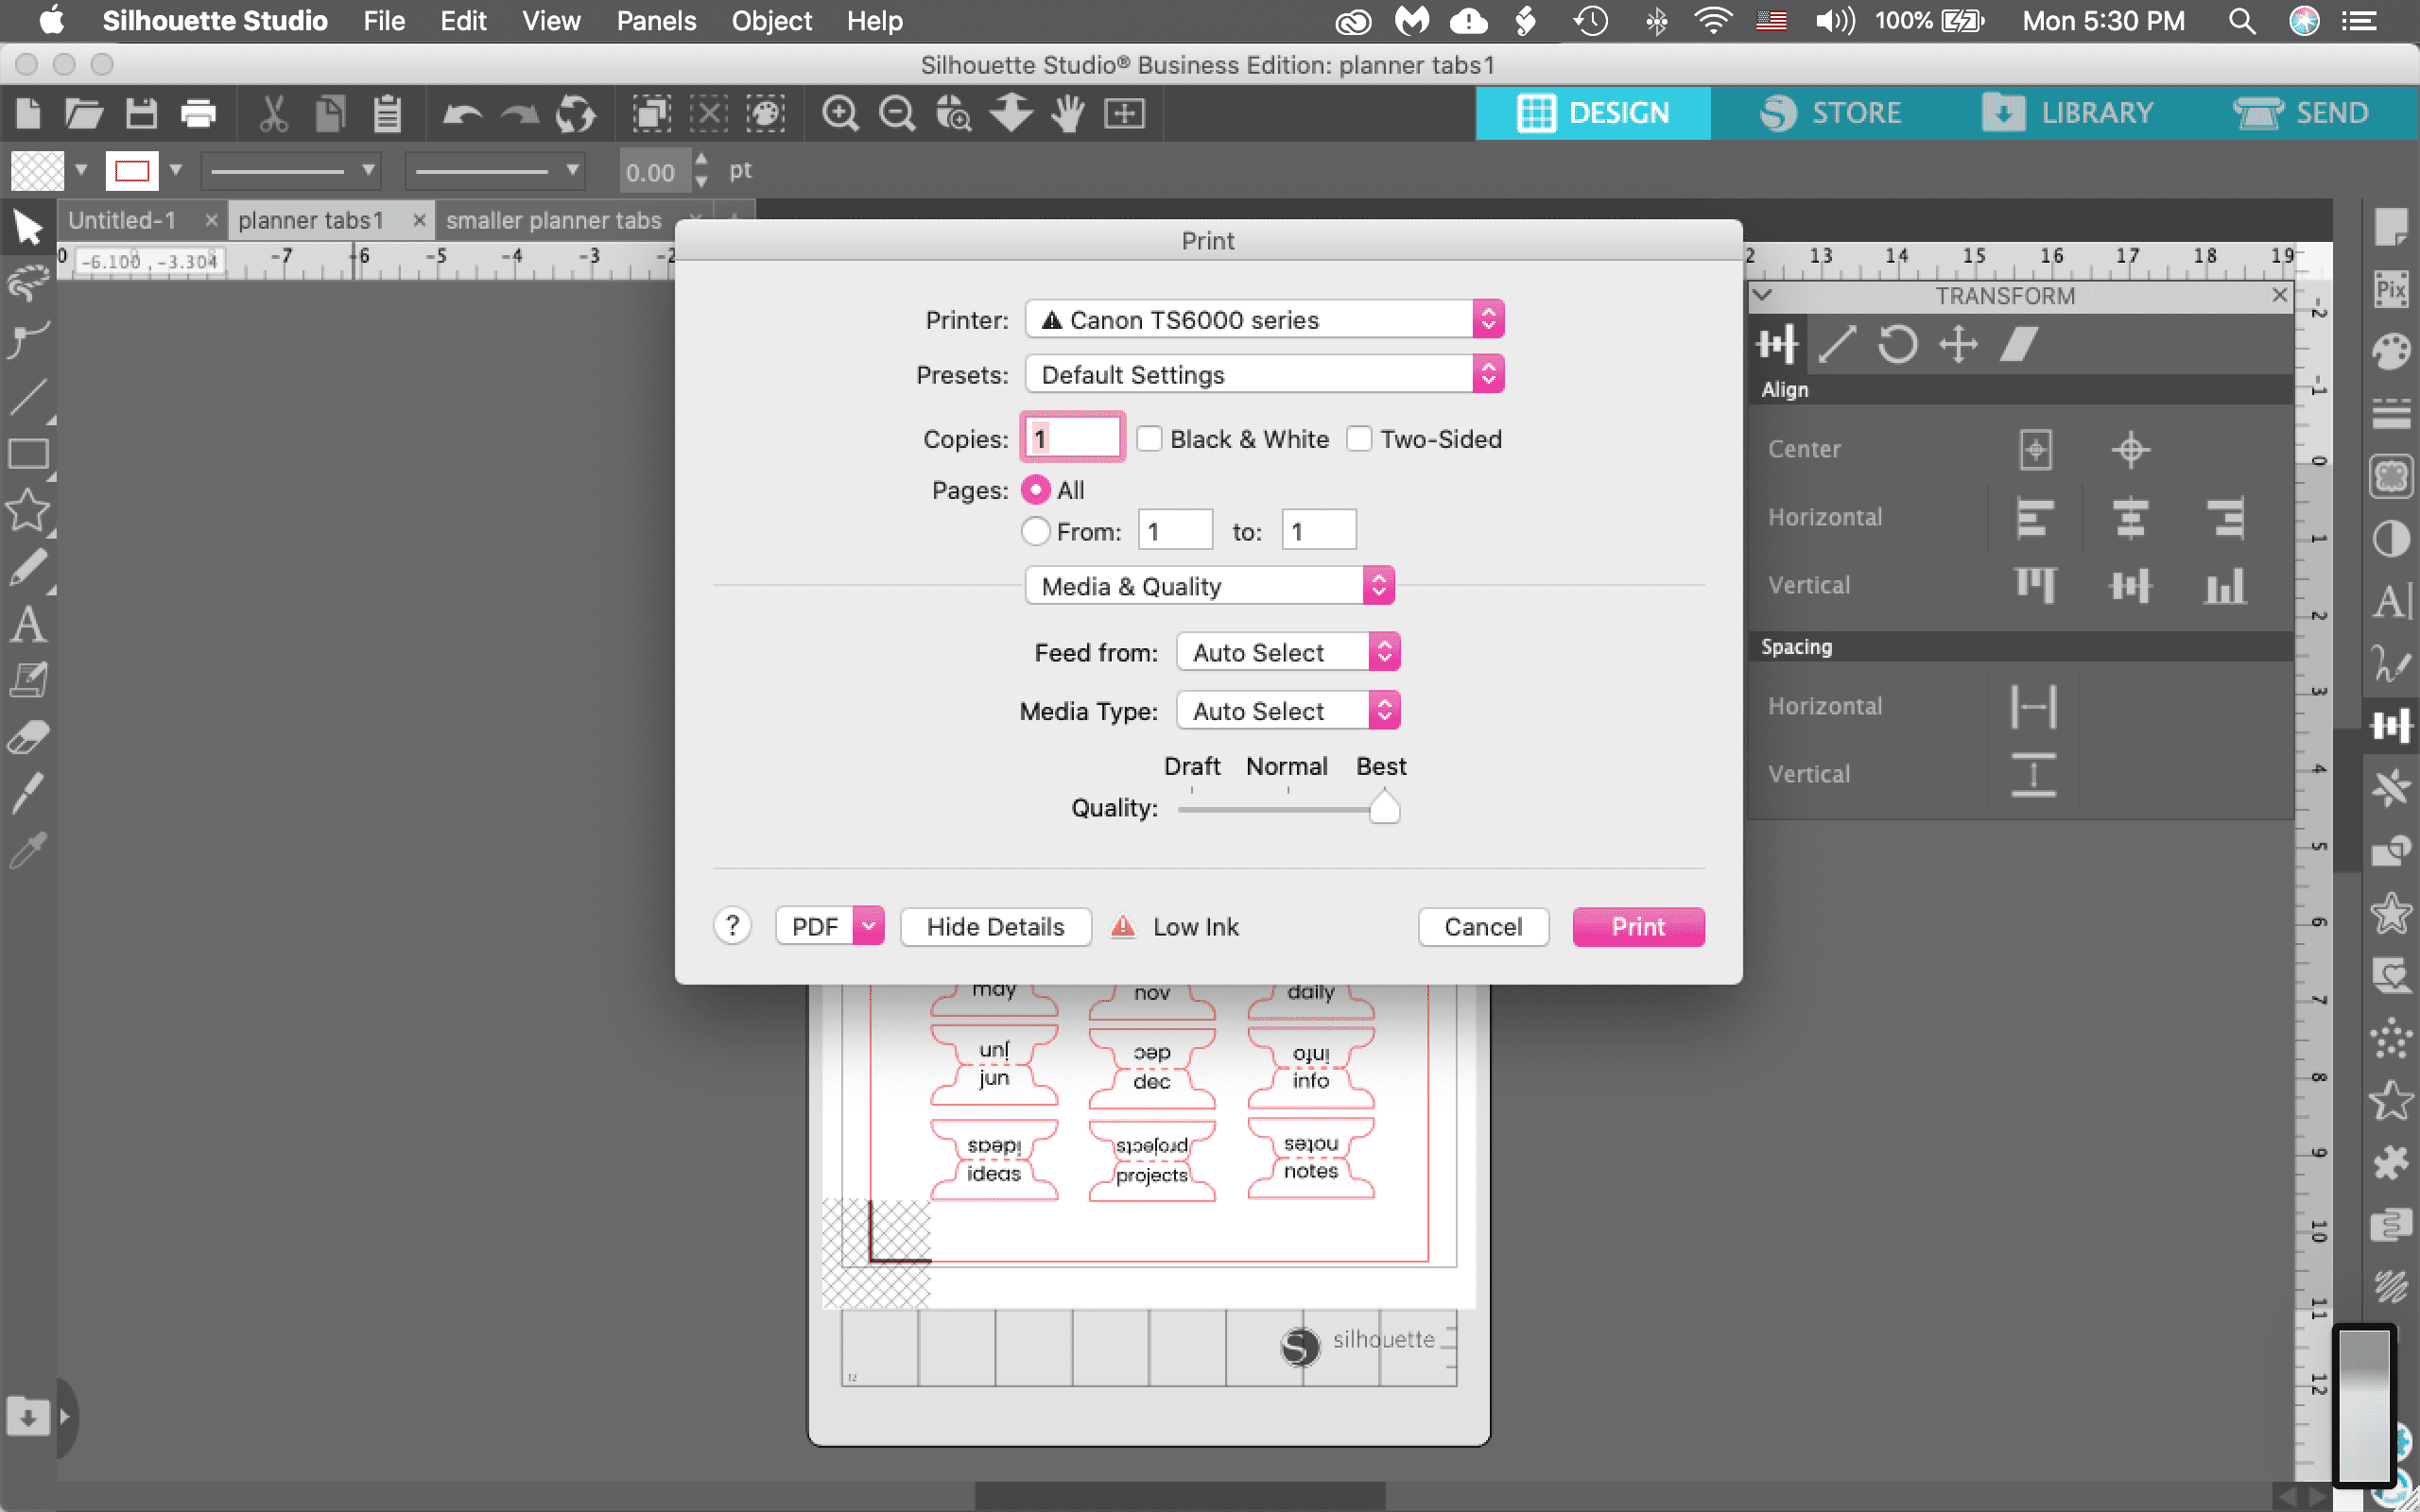Screen dimensions: 2420x1512
Task: Click the pink Print button
Action: 1637,927
